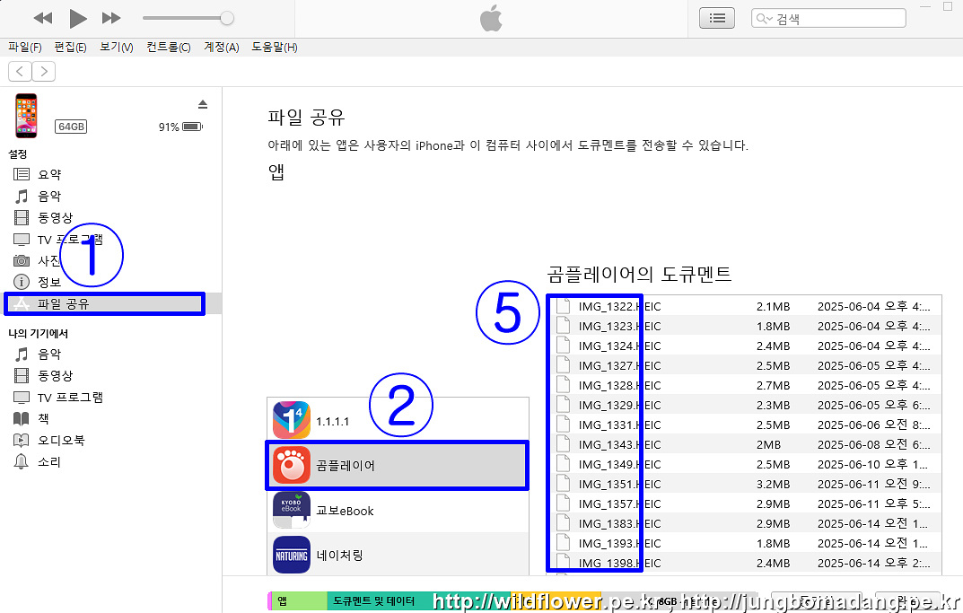The width and height of the screenshot is (963, 613).
Task: Click the bell icon for 소리
Action: point(22,462)
